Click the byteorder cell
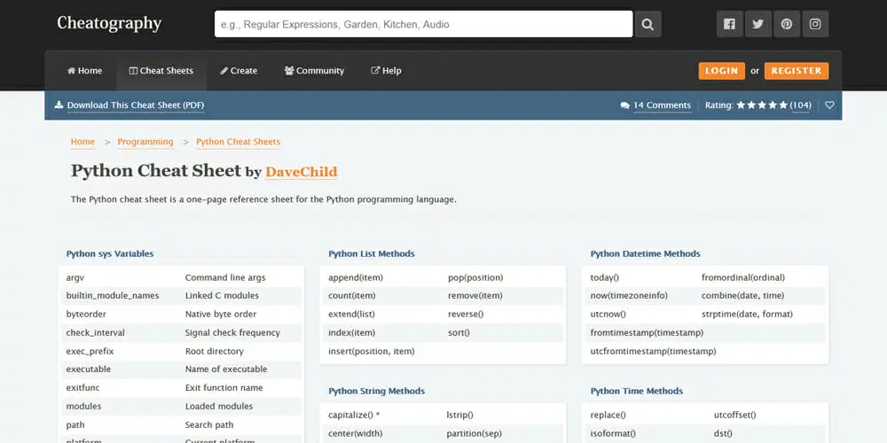Viewport: 887px width, 443px height. coord(86,315)
